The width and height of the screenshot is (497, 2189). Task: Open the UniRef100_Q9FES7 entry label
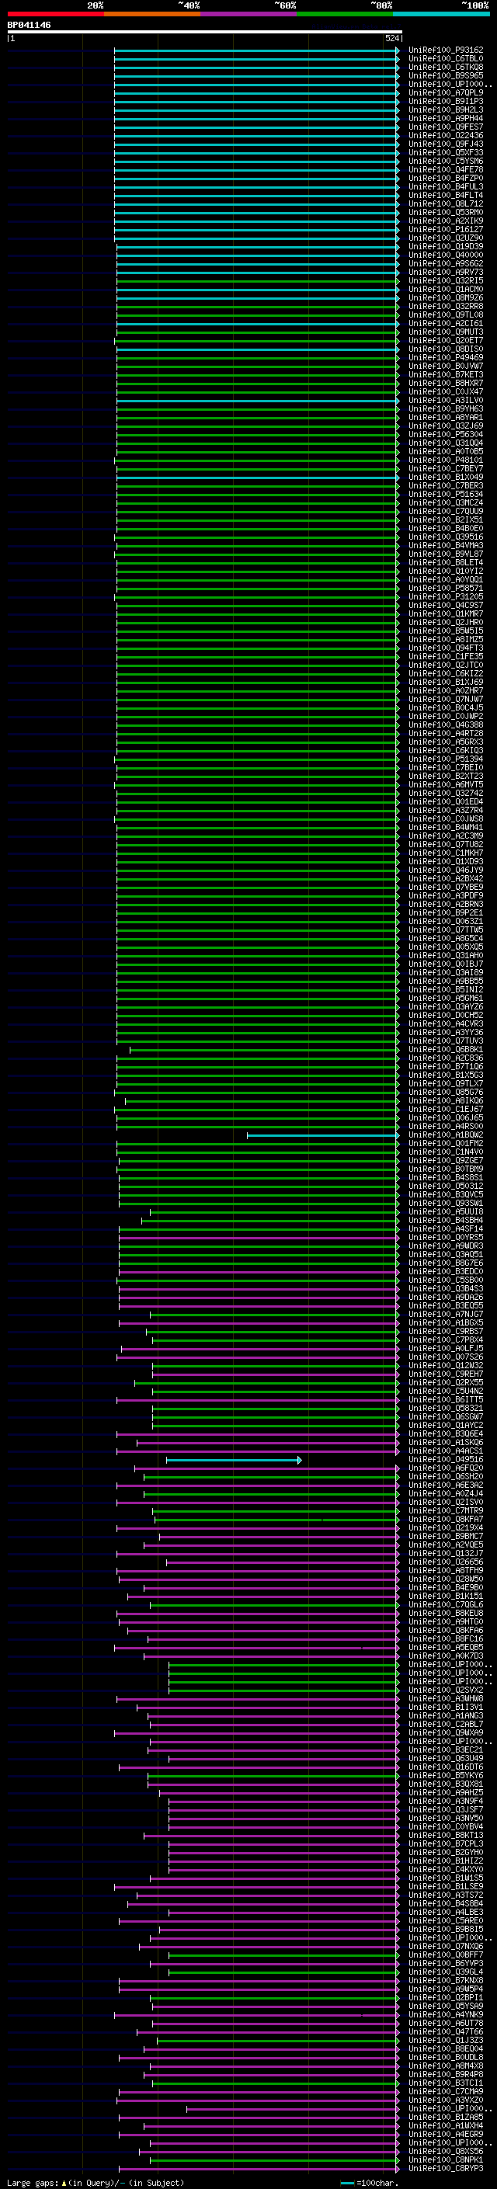[x=445, y=127]
